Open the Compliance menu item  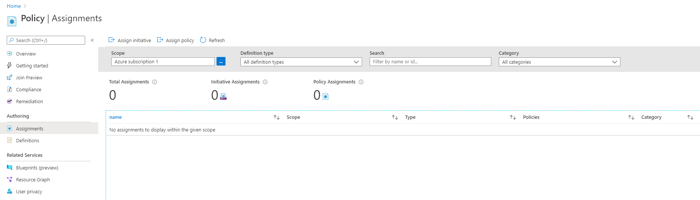click(x=29, y=90)
